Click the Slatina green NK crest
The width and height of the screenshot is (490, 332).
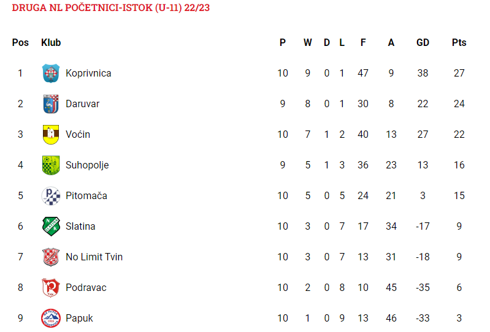click(x=51, y=226)
